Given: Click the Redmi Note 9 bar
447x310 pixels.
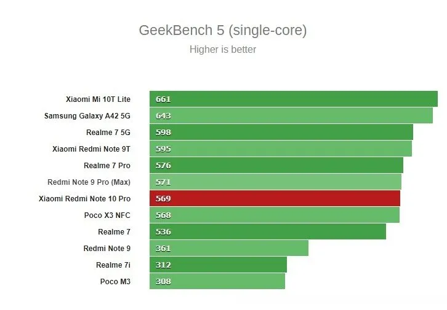Looking at the screenshot, I should 228,248.
